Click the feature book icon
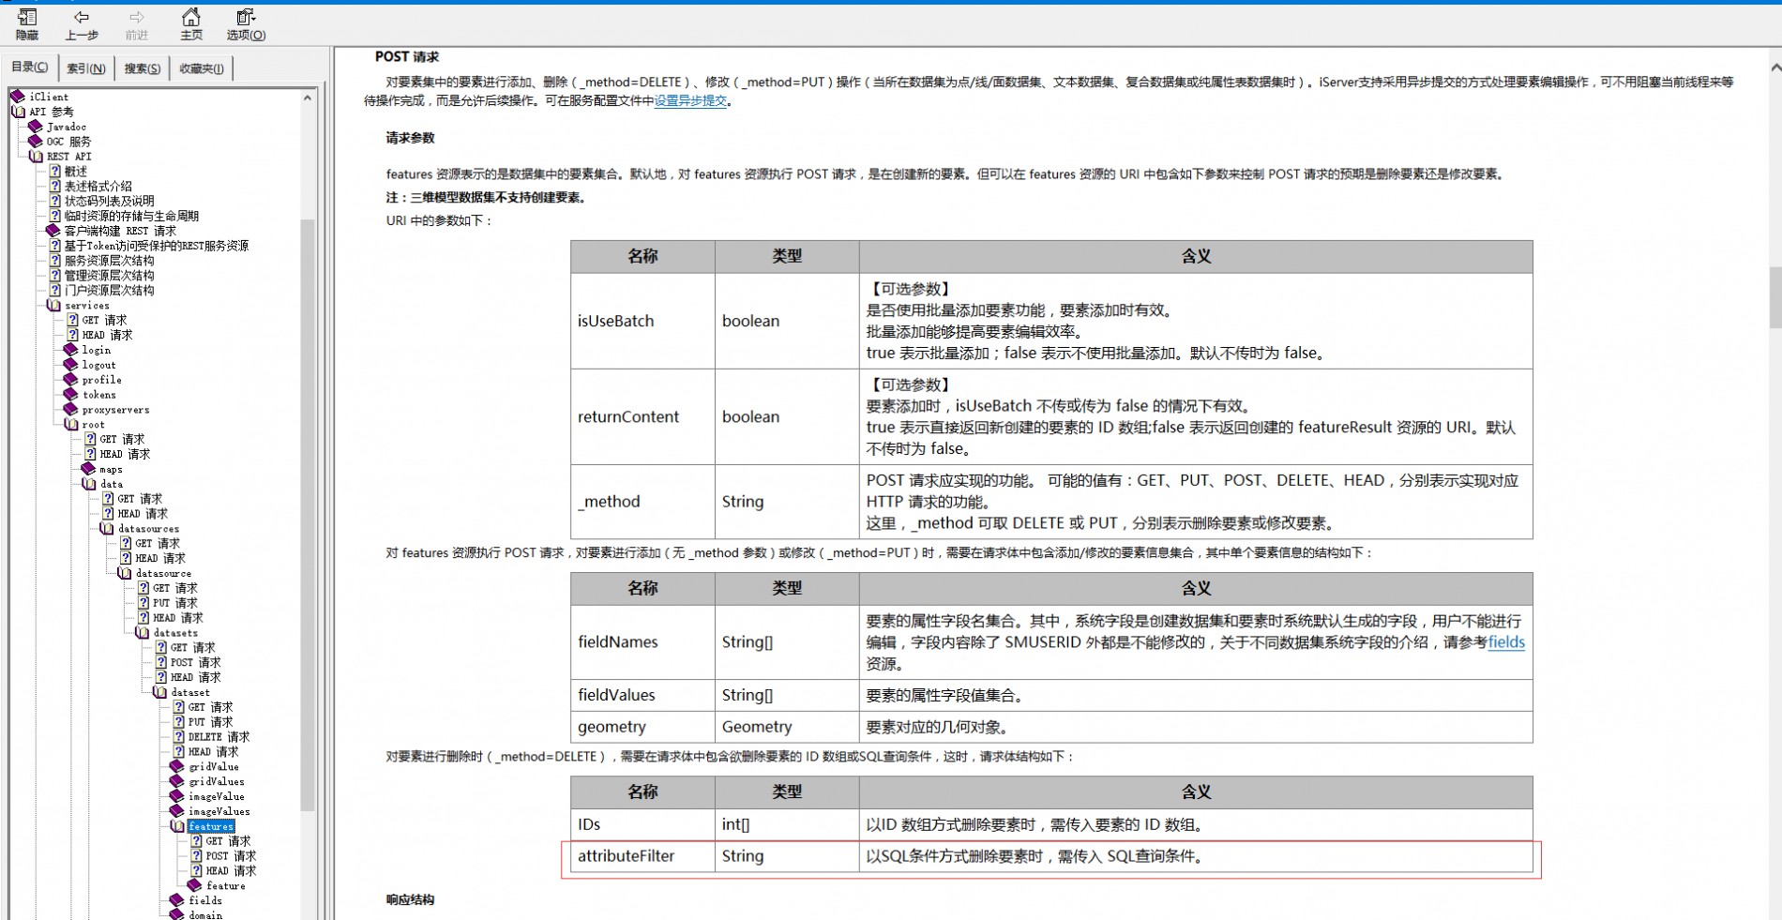 (194, 885)
